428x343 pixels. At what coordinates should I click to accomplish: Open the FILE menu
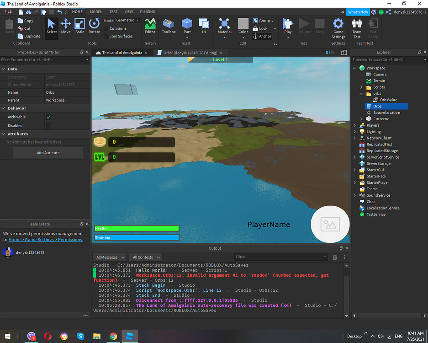(8, 12)
